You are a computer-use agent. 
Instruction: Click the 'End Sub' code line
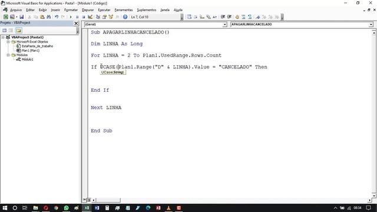(101, 131)
